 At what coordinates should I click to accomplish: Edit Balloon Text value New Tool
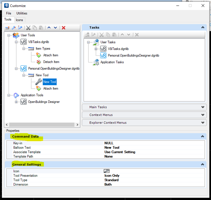(x=154, y=148)
